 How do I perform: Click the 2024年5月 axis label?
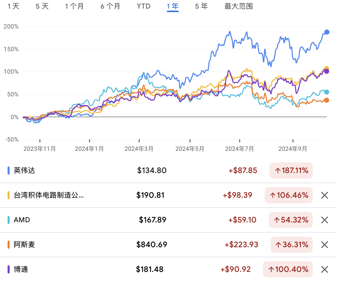tap(190, 149)
